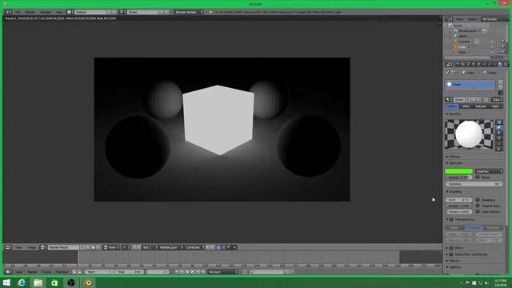This screenshot has height=288, width=512.
Task: Open the RenderLayer selection dropdown
Action: click(170, 247)
